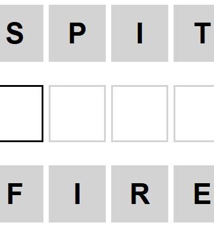Click the F letter tile
The height and width of the screenshot is (229, 214).
[x=21, y=194]
